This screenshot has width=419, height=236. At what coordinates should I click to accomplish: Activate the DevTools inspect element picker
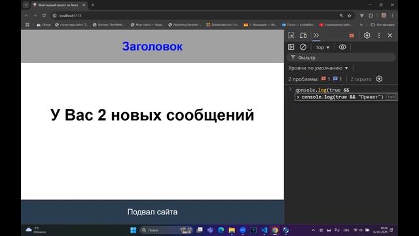tap(291, 35)
